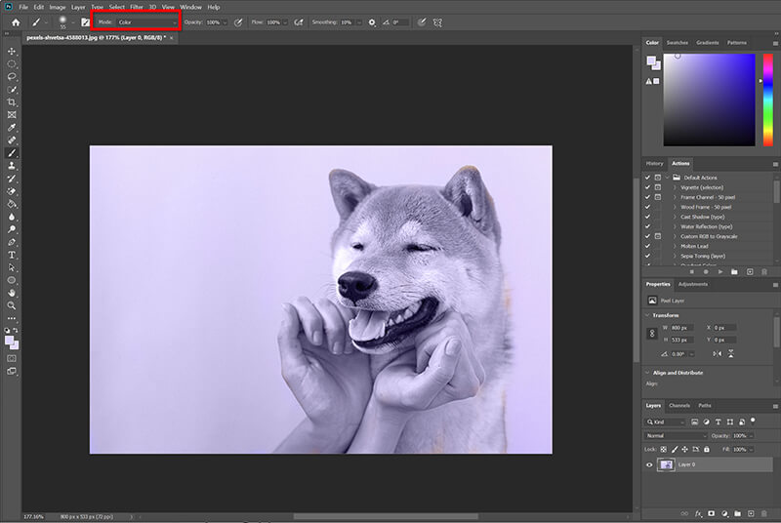Open the options bar Opacity dropdown
781x523 pixels.
226,22
